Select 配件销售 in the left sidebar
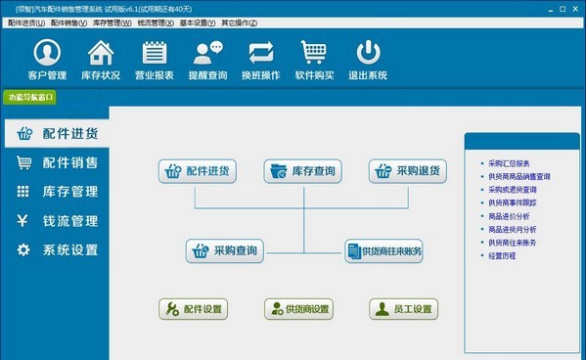Image resolution: width=586 pixels, height=360 pixels. 57,162
